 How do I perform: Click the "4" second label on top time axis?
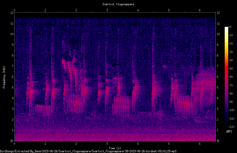[x=138, y=10]
